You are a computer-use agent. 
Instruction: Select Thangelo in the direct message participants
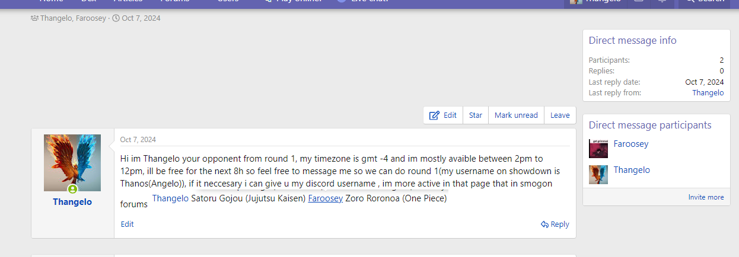click(x=632, y=170)
